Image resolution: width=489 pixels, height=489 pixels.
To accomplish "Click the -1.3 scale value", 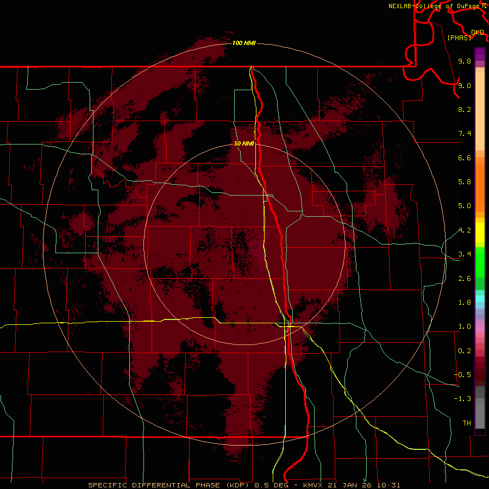I will [462, 399].
